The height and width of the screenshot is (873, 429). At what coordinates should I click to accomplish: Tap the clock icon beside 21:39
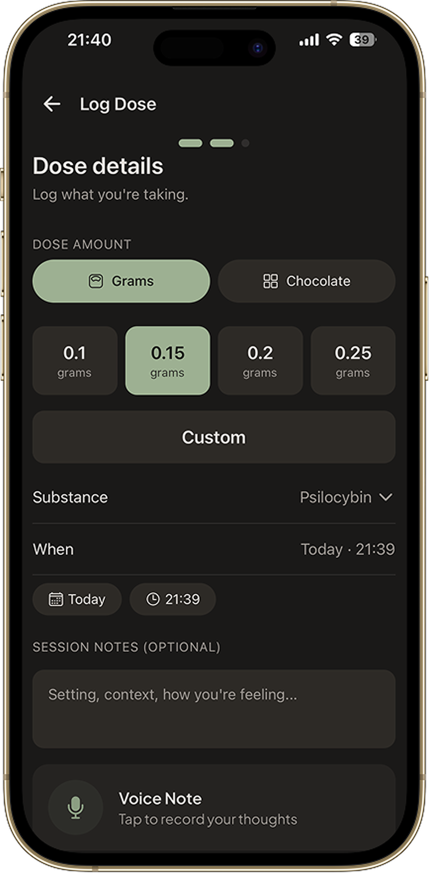click(x=153, y=599)
